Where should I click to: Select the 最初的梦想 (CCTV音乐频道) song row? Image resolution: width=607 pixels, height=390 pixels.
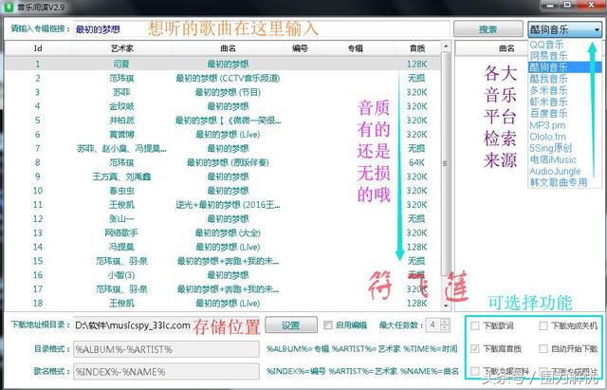pos(223,78)
